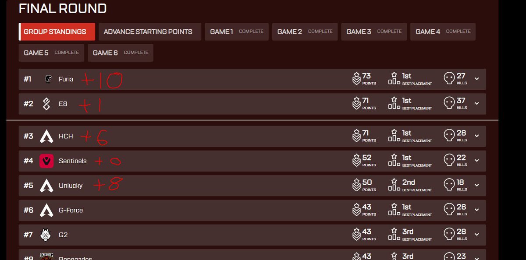526x260 pixels.
Task: Click the placement podium icon for E8
Action: 394,103
